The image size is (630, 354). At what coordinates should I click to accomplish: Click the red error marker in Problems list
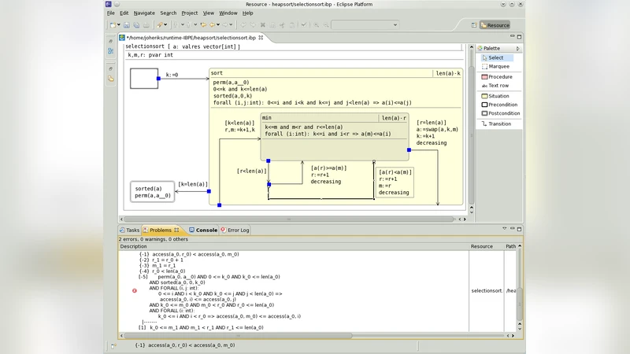(135, 291)
